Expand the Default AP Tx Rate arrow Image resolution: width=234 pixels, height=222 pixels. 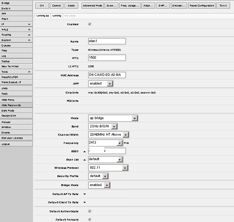84,194
